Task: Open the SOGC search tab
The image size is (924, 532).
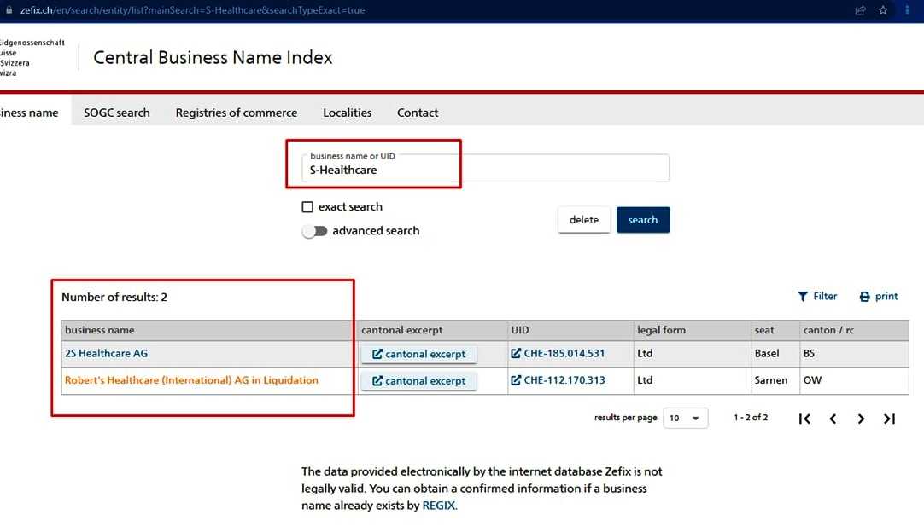Action: 117,113
